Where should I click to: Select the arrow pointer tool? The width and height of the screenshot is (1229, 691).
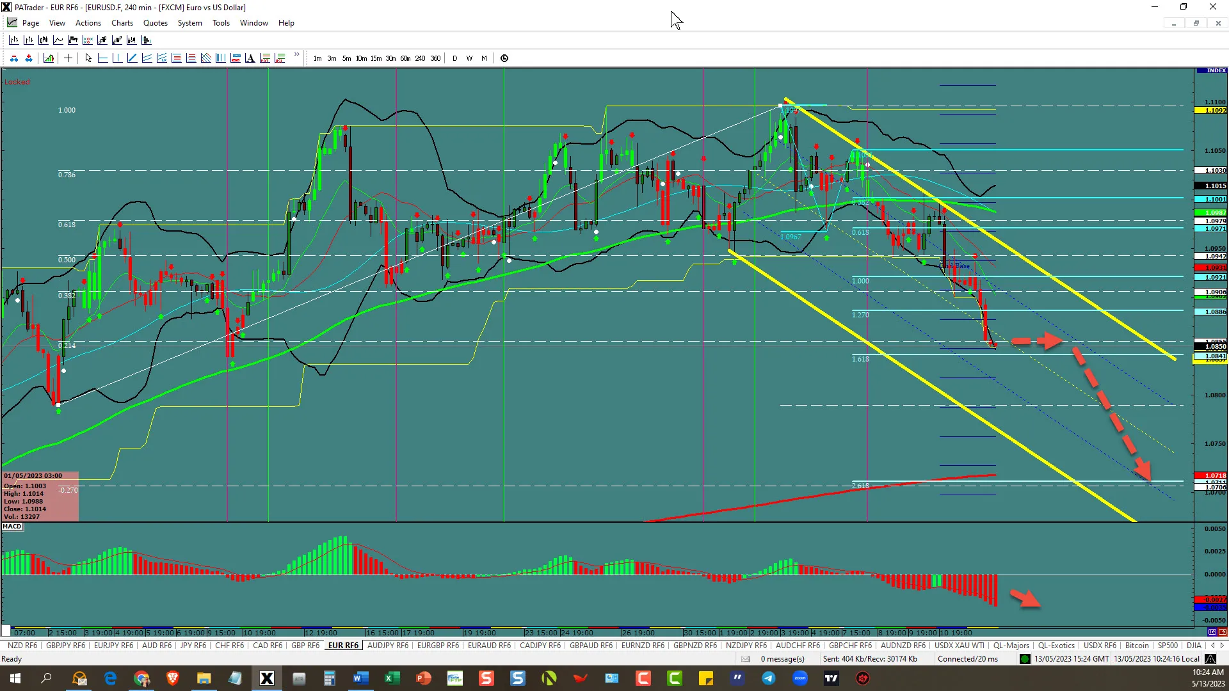pos(88,58)
